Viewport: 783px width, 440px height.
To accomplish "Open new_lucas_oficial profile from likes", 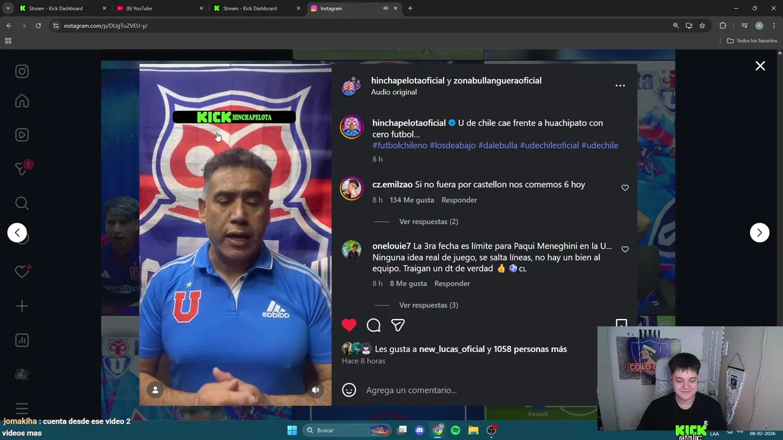I will tap(451, 349).
